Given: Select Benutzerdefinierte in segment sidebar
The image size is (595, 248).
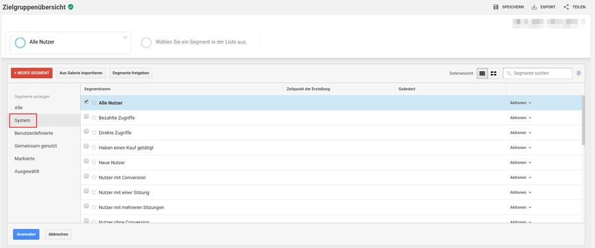Looking at the screenshot, I should click(34, 133).
